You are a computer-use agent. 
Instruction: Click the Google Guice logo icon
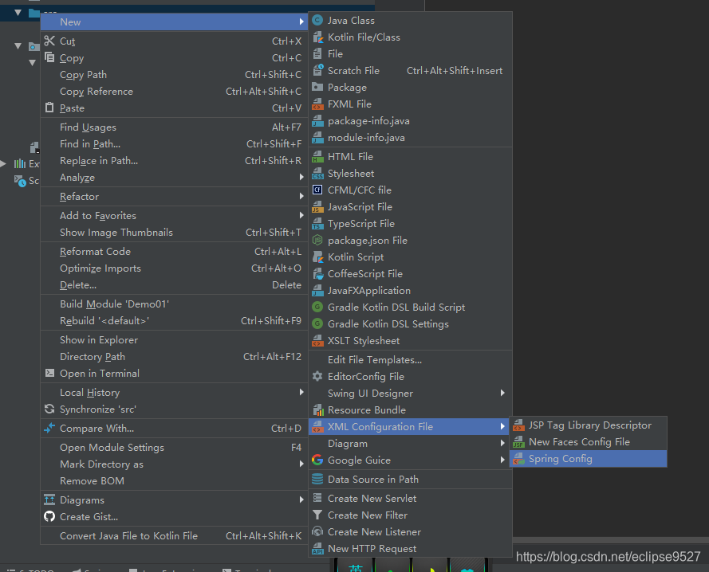pyautogui.click(x=318, y=460)
